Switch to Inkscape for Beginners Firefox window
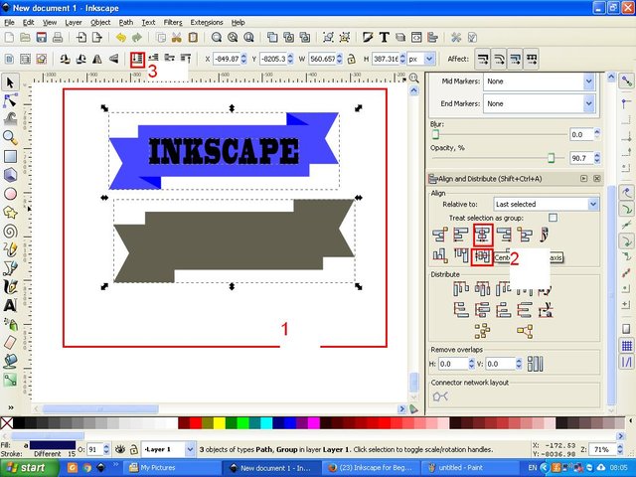Image resolution: width=636 pixels, height=477 pixels. [370, 468]
